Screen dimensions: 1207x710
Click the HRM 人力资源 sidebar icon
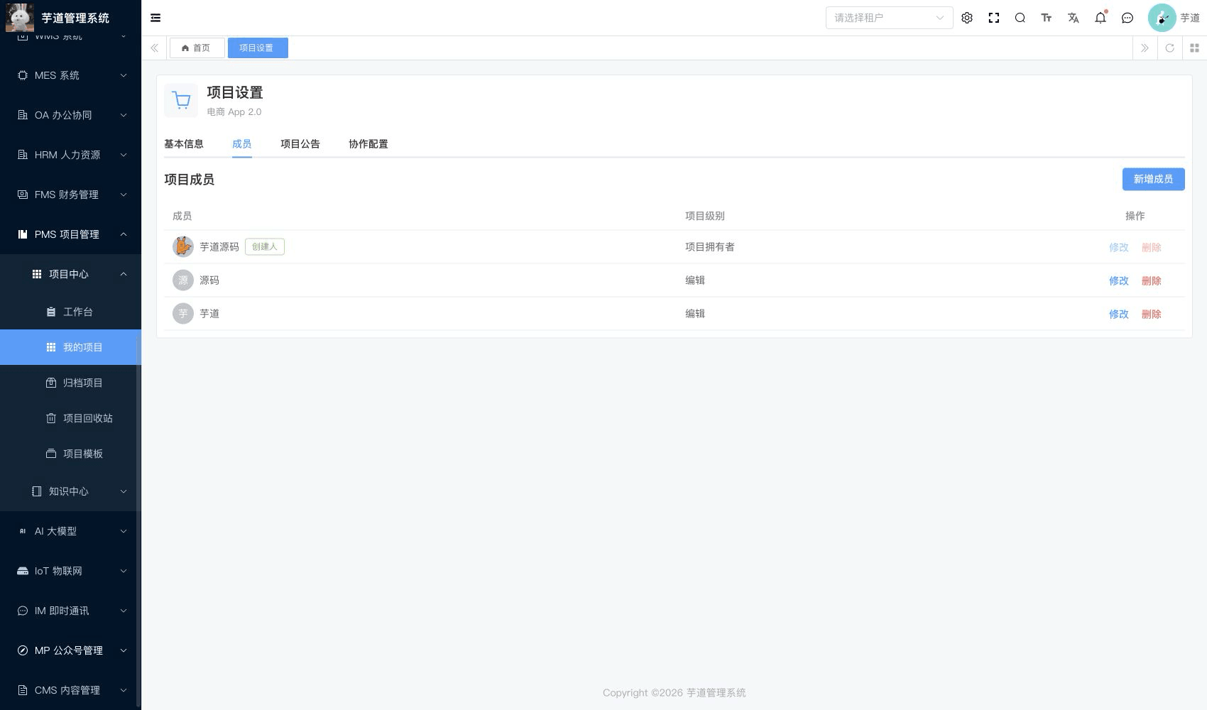pyautogui.click(x=23, y=155)
